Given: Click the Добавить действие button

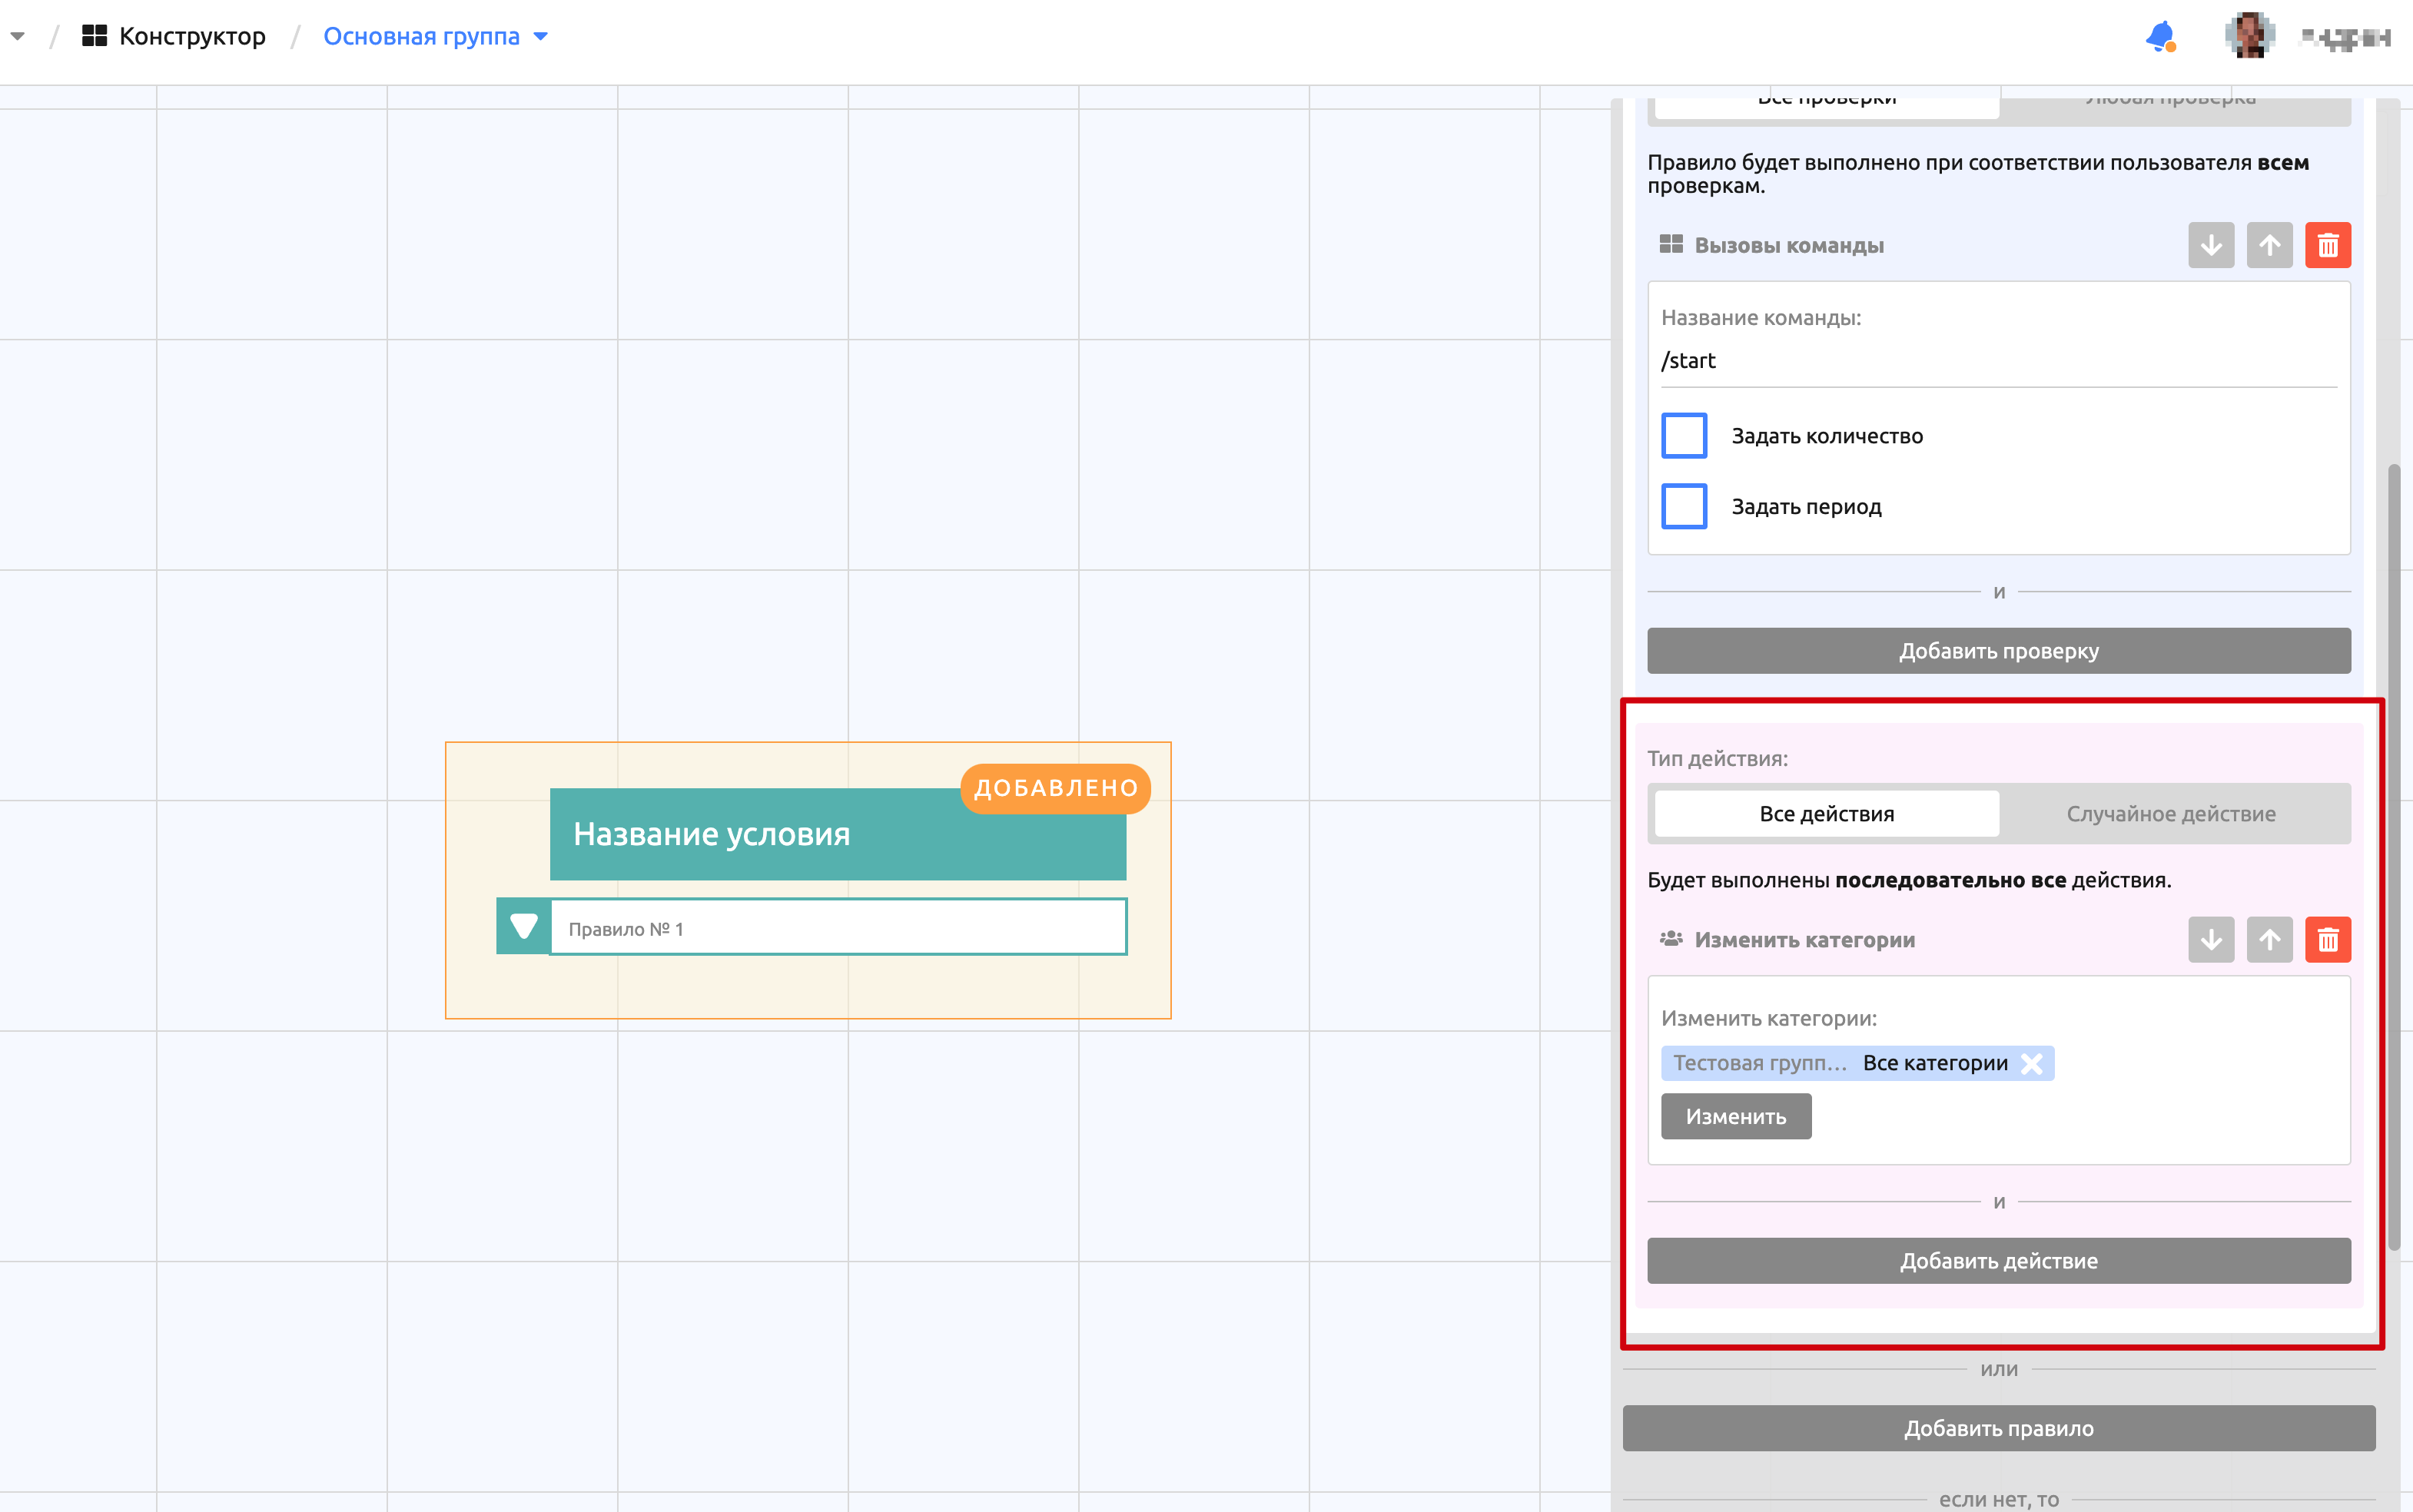Looking at the screenshot, I should coord(1999,1261).
